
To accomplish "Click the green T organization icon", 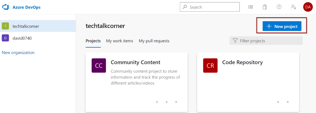I will (x=5, y=26).
